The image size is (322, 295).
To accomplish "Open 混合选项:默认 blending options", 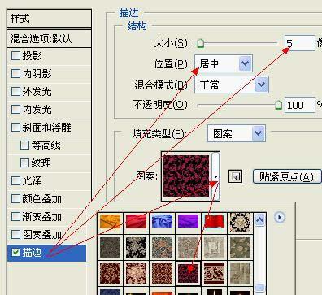I will 49,38.
